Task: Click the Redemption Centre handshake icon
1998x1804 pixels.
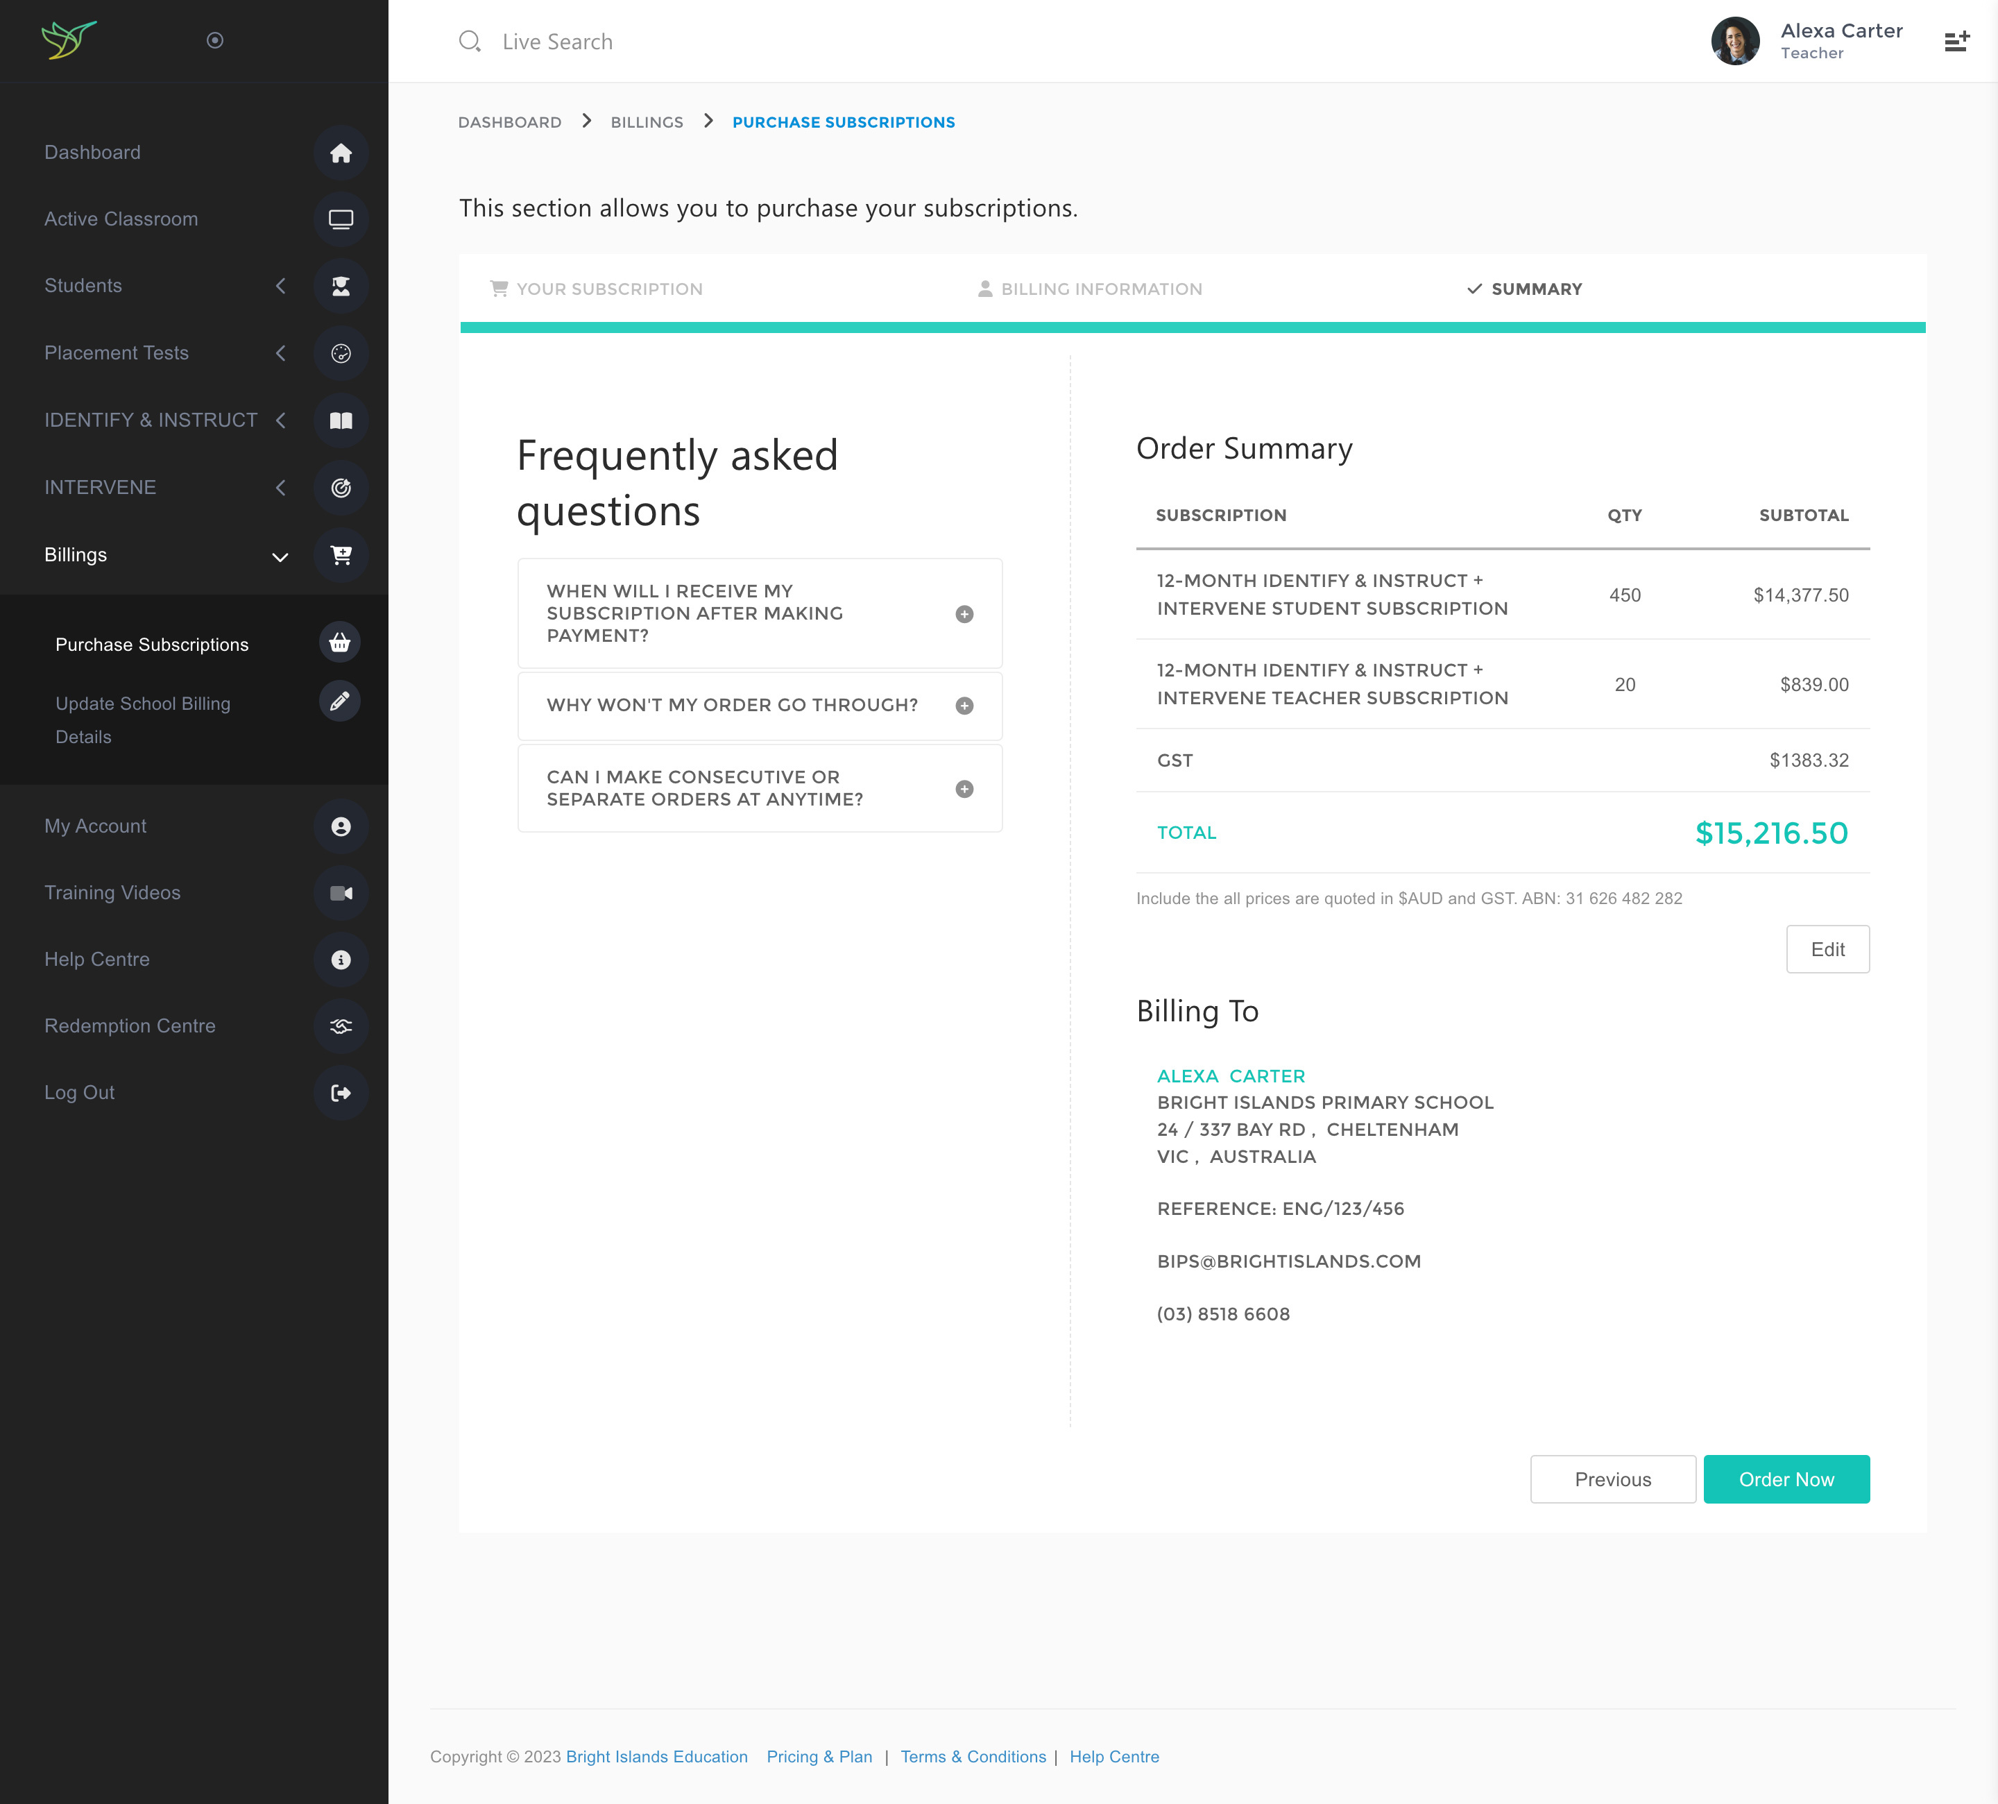Action: 340,1026
